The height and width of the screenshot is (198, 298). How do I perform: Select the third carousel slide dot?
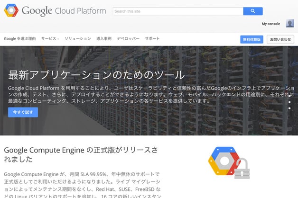(289, 108)
